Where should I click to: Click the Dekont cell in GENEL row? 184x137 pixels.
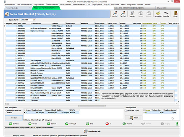(73, 26)
